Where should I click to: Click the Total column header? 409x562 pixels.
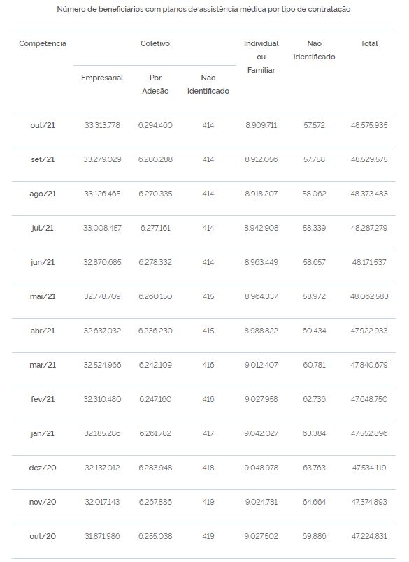point(369,43)
